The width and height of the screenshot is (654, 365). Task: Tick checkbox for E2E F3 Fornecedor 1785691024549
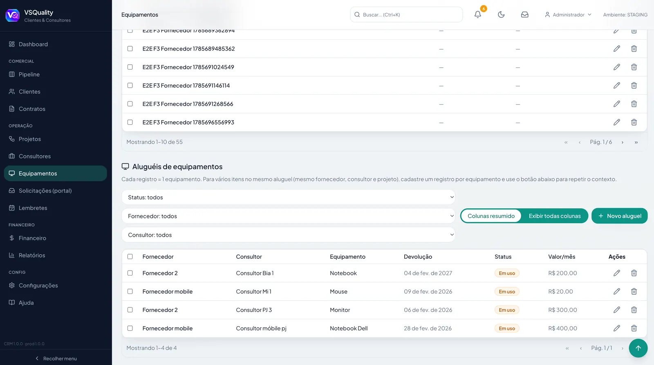[x=130, y=67]
